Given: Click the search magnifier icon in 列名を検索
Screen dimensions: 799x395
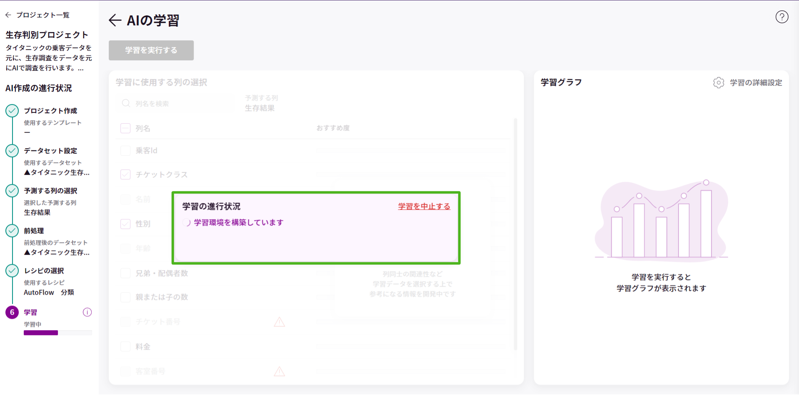Looking at the screenshot, I should tap(126, 103).
